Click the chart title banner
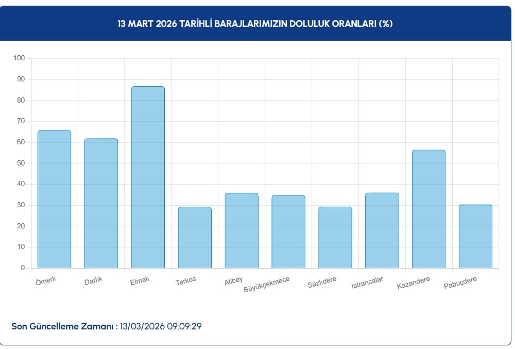Image resolution: width=515 pixels, height=349 pixels. point(256,22)
